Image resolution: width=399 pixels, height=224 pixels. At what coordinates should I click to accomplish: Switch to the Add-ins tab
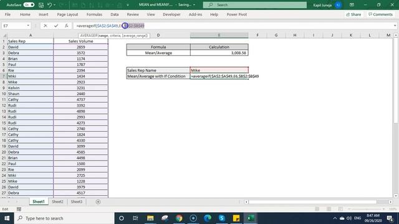tap(195, 14)
